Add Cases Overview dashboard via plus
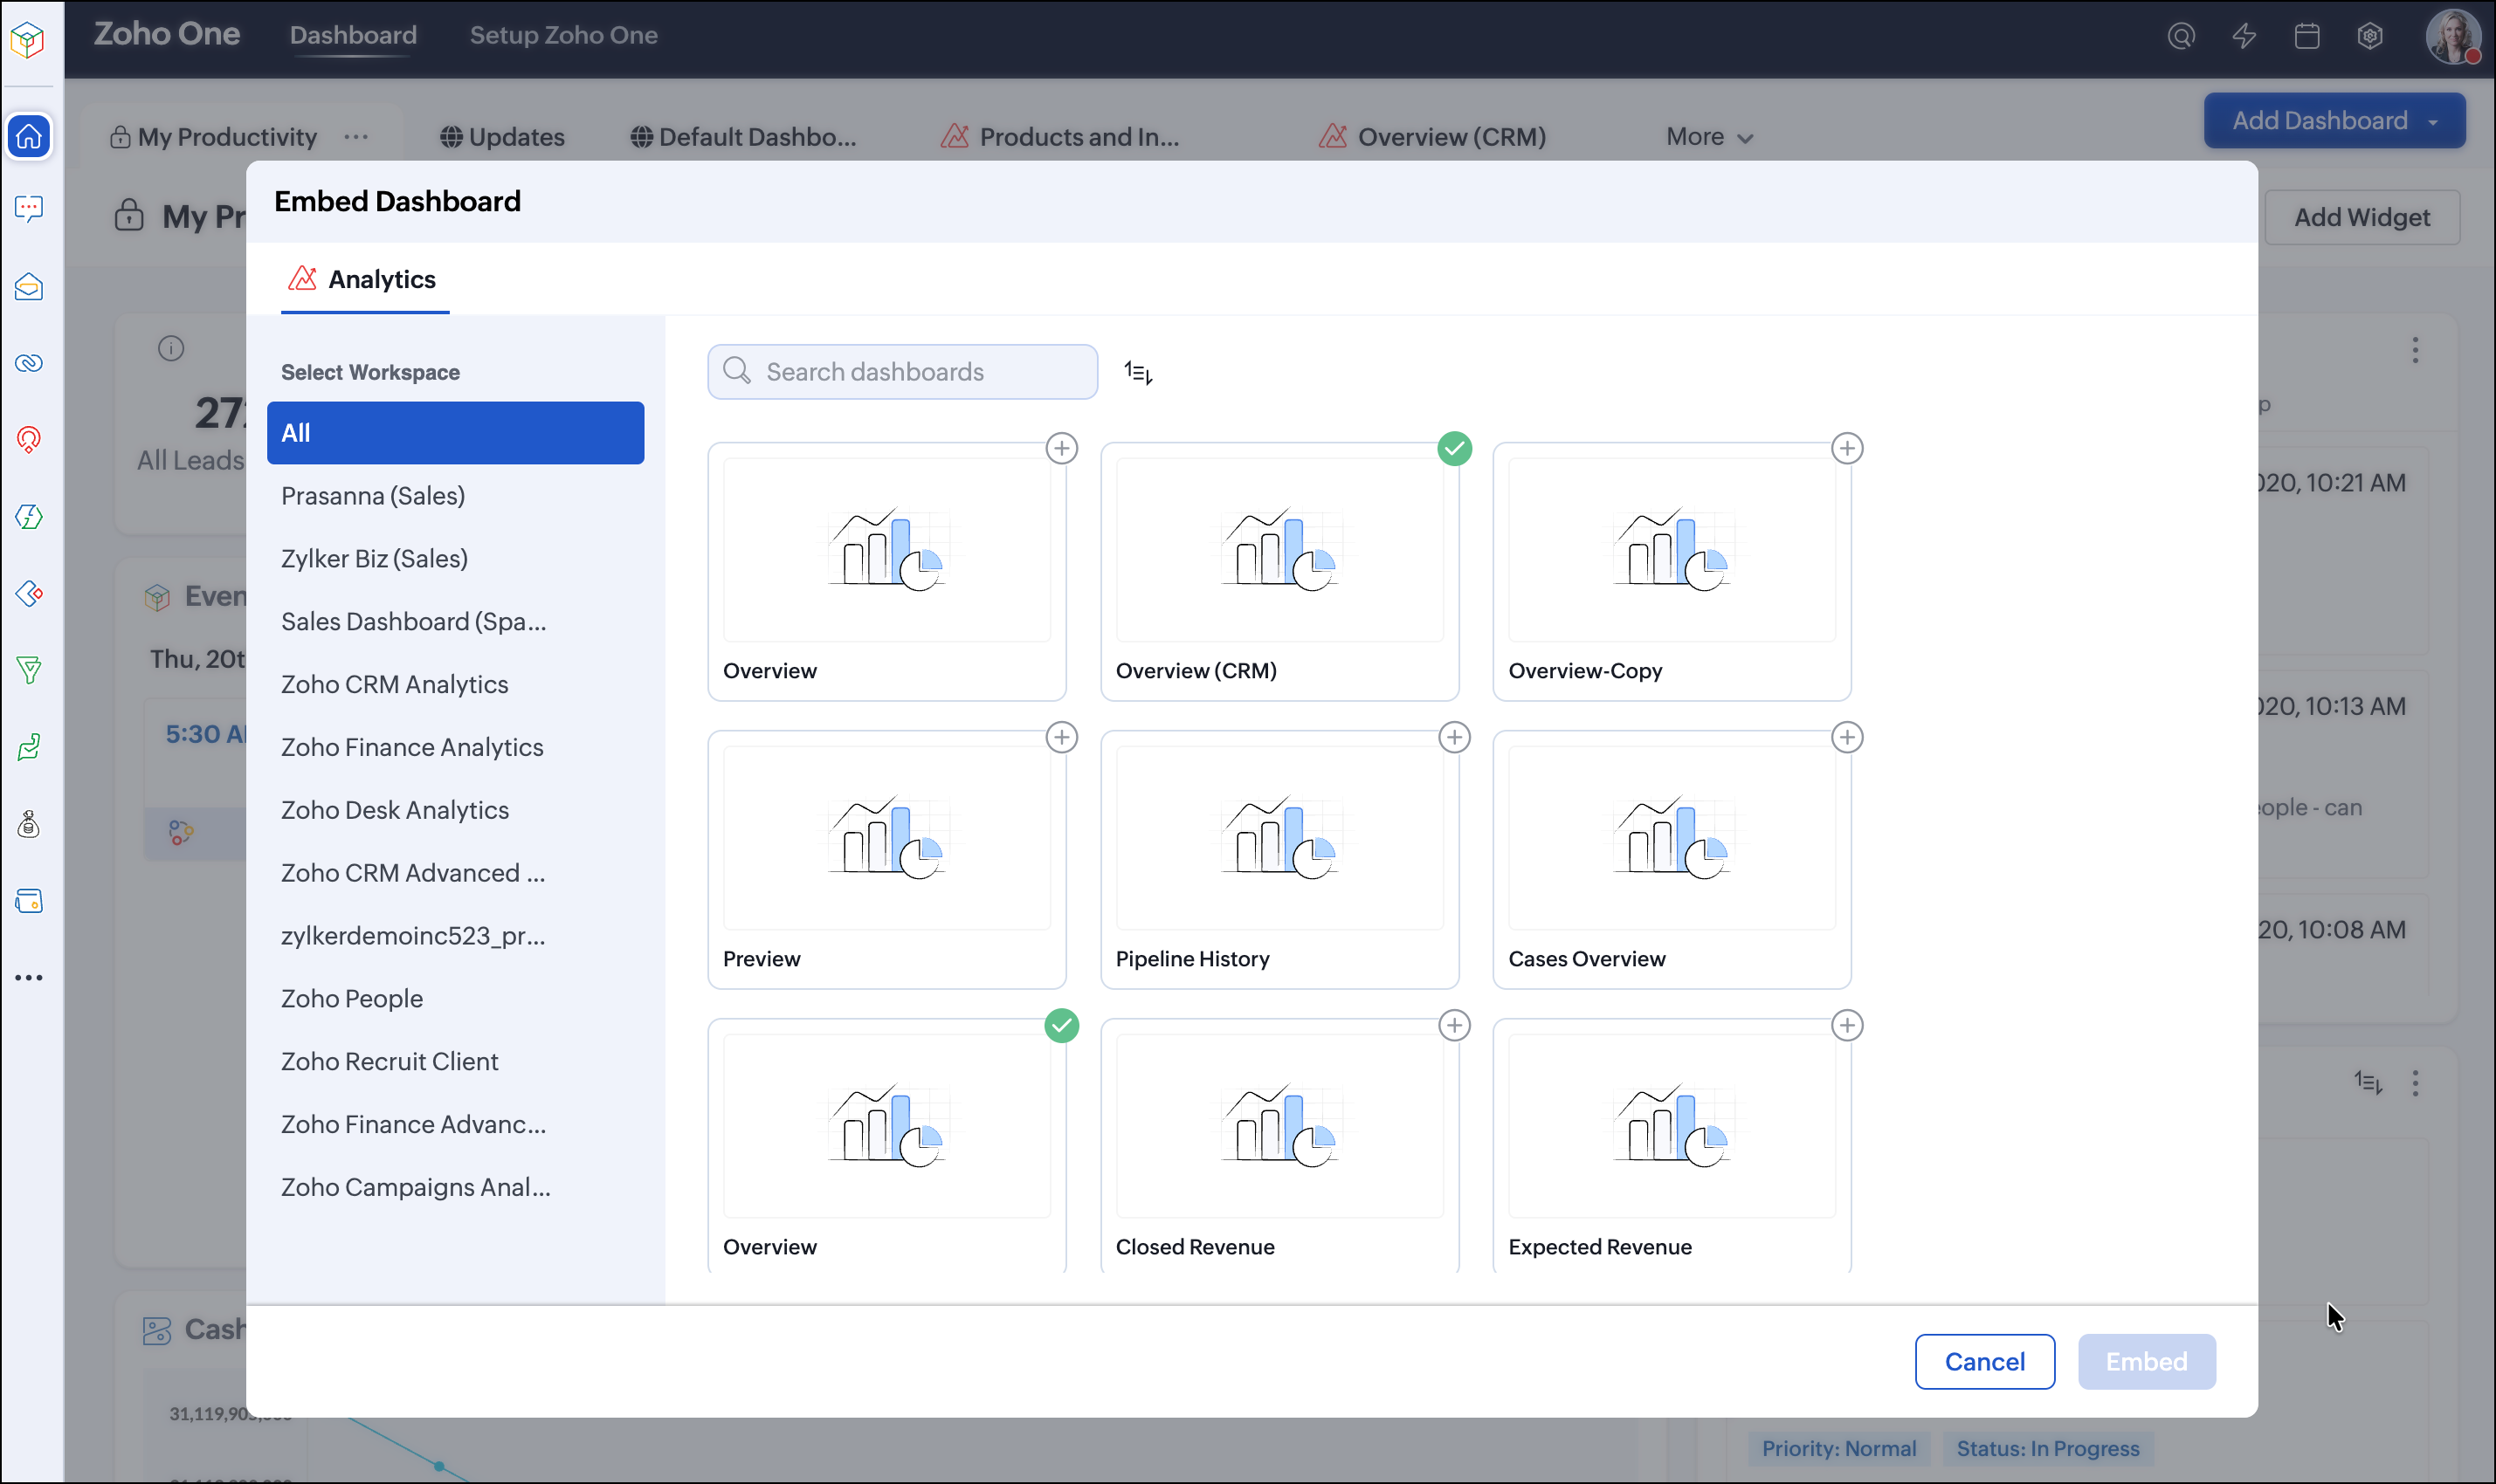2496x1484 pixels. coord(1847,737)
